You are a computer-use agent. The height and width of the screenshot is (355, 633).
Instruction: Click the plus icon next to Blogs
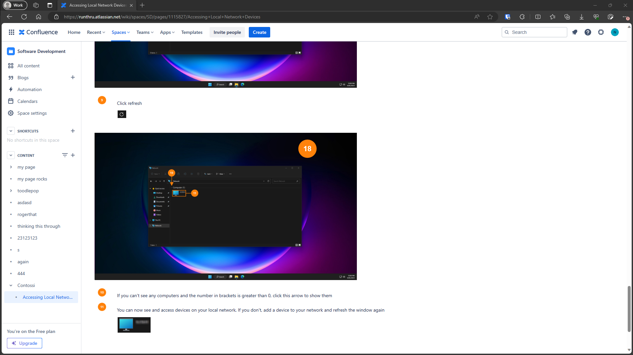pyautogui.click(x=73, y=78)
